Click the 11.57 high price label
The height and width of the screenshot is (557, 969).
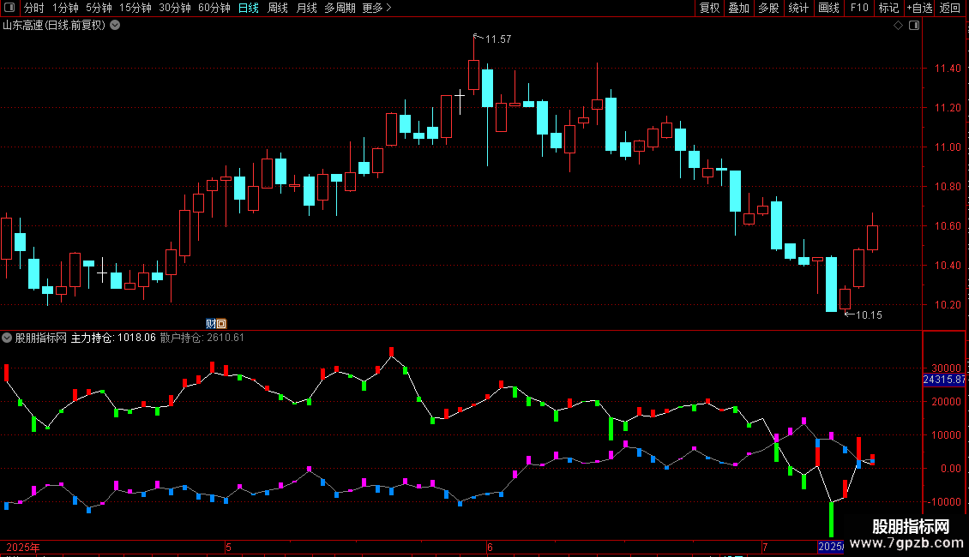(x=498, y=39)
